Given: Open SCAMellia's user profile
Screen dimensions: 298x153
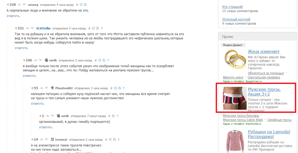Looking at the screenshot, I should [x=43, y=28].
